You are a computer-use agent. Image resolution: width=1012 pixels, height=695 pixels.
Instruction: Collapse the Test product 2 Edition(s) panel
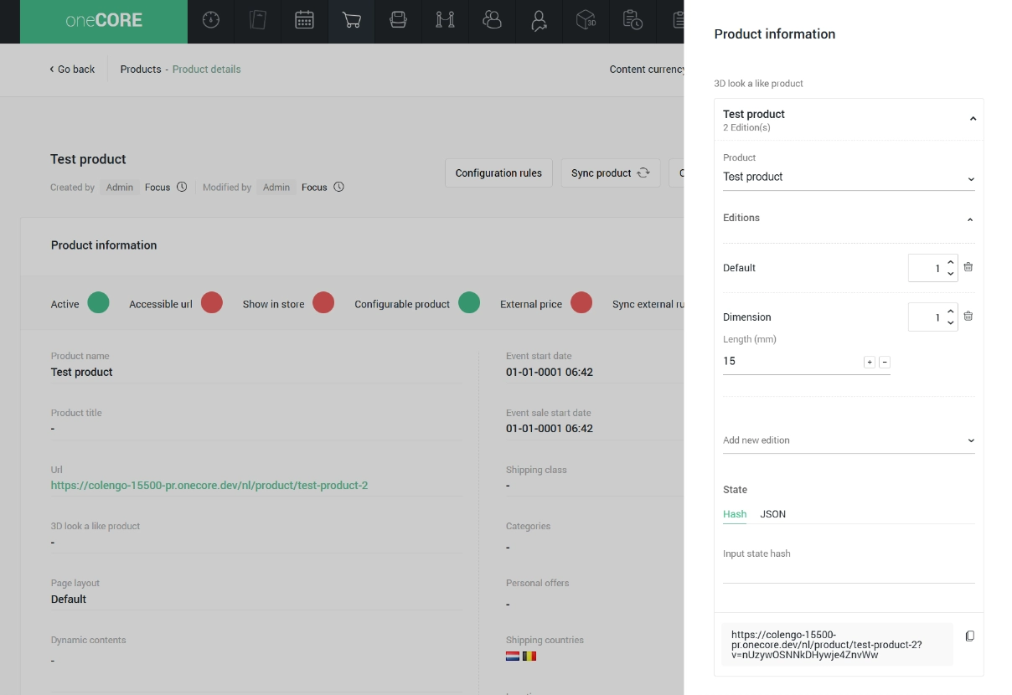pyautogui.click(x=973, y=119)
